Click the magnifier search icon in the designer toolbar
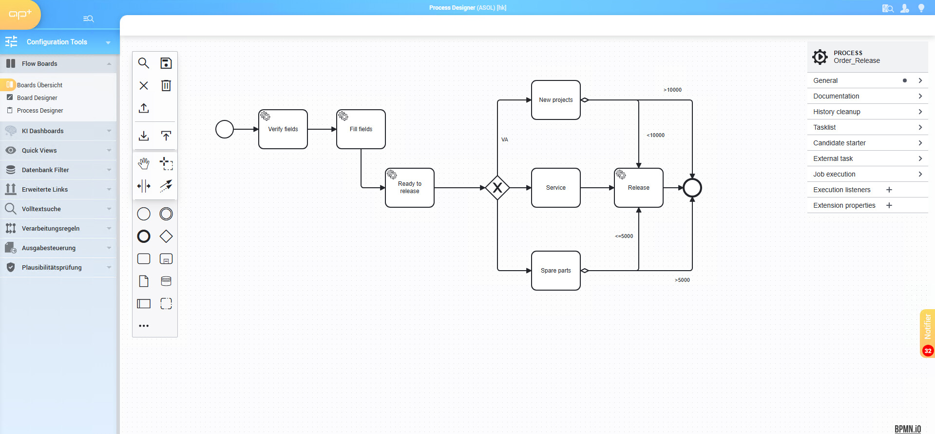This screenshot has height=434, width=935. coord(144,63)
